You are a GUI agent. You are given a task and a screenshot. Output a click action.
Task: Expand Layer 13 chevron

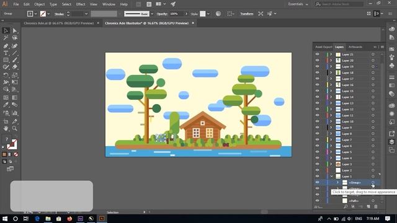(331, 103)
